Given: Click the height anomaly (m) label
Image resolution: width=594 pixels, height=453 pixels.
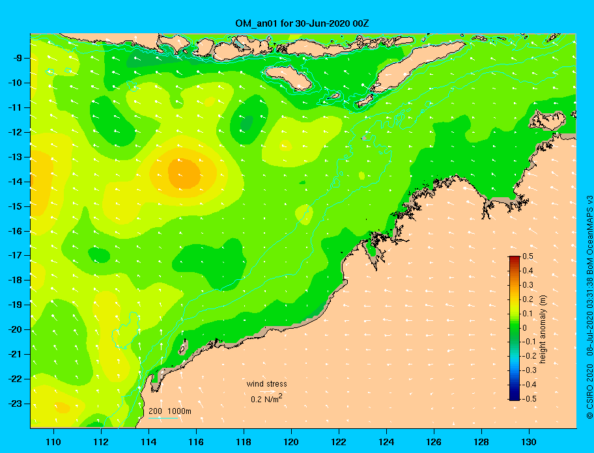Looking at the screenshot, I should pyautogui.click(x=543, y=329).
